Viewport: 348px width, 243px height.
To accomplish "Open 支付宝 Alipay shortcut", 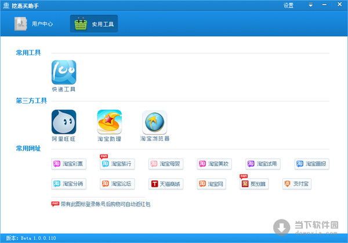I will pyautogui.click(x=298, y=184).
